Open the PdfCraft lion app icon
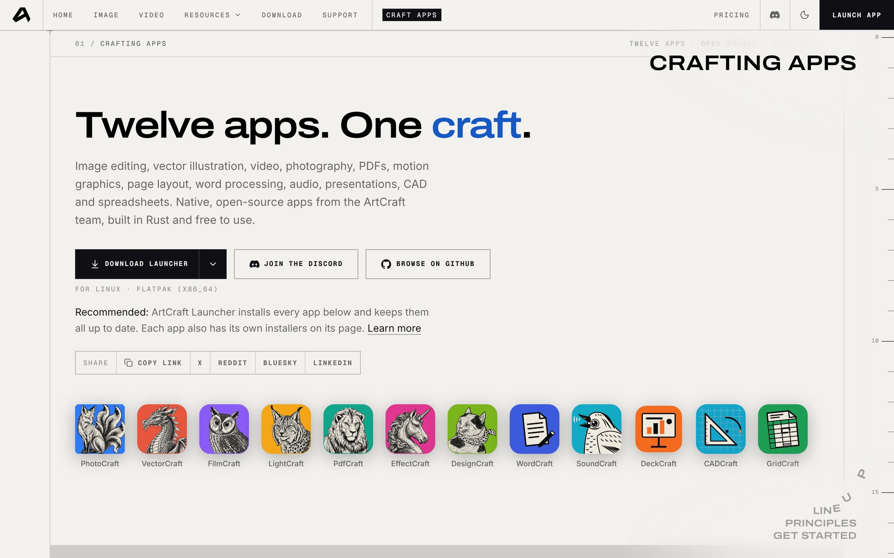This screenshot has width=894, height=558. [x=348, y=429]
